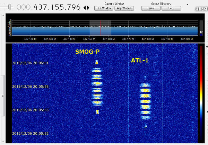
Task: Click the slider handle left of the frequency
Action: click(10, 7)
